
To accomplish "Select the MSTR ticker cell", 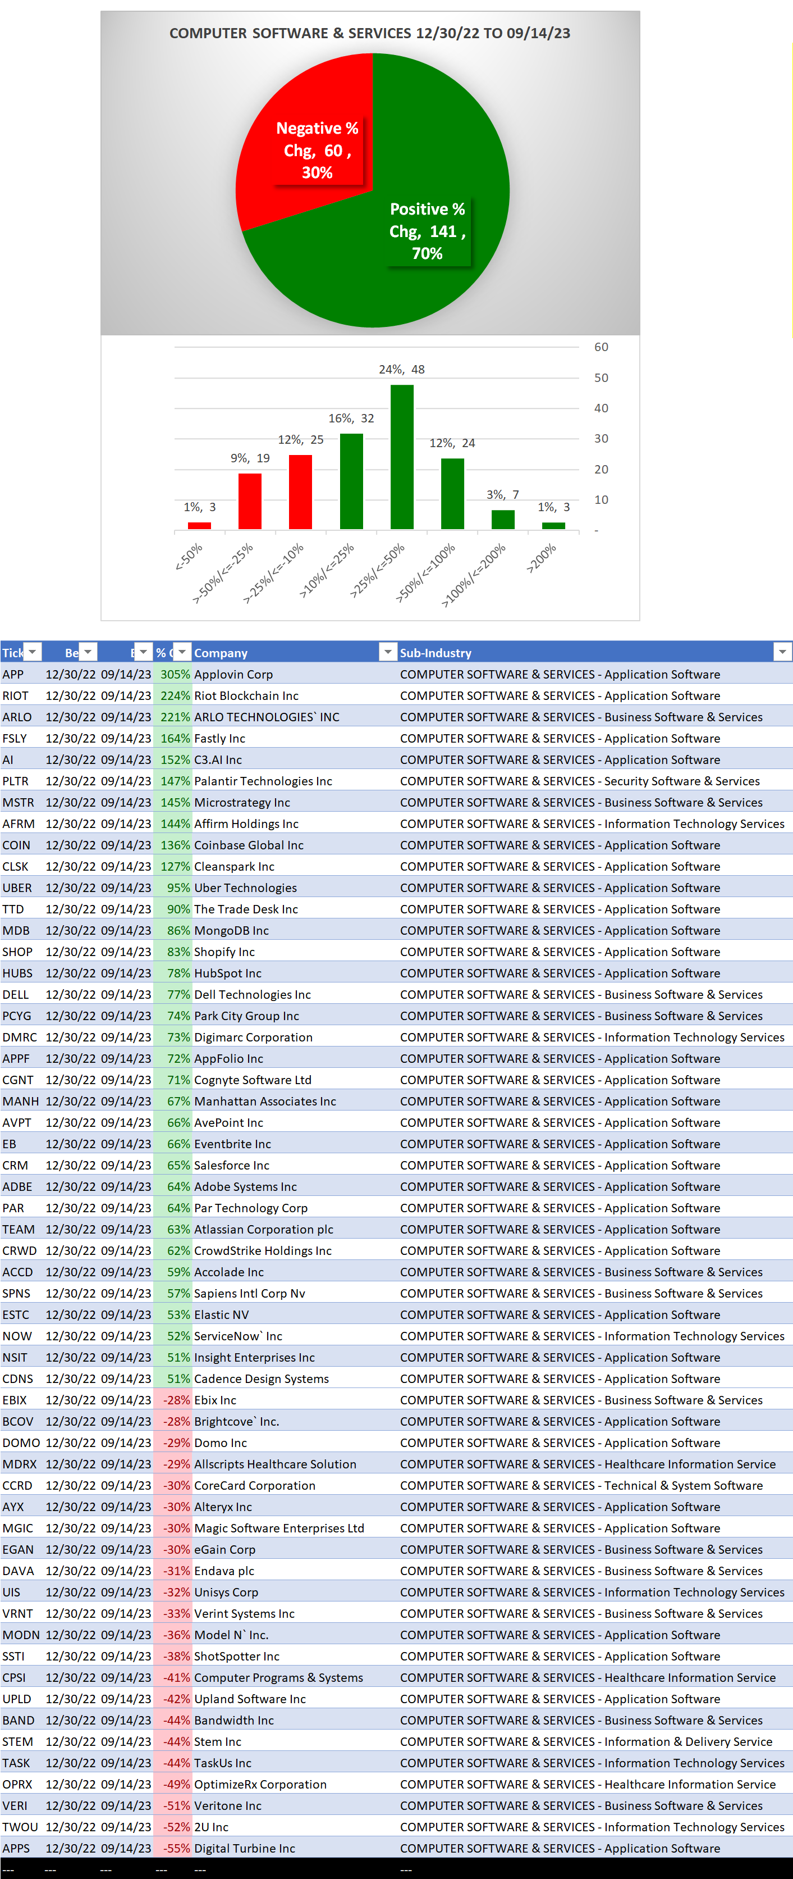I will point(22,802).
